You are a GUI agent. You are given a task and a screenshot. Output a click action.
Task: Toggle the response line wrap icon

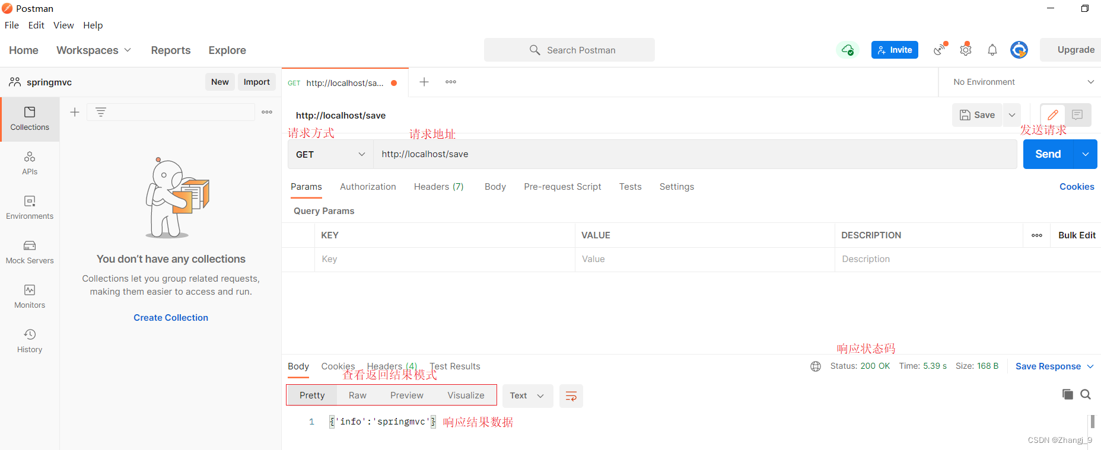click(571, 396)
